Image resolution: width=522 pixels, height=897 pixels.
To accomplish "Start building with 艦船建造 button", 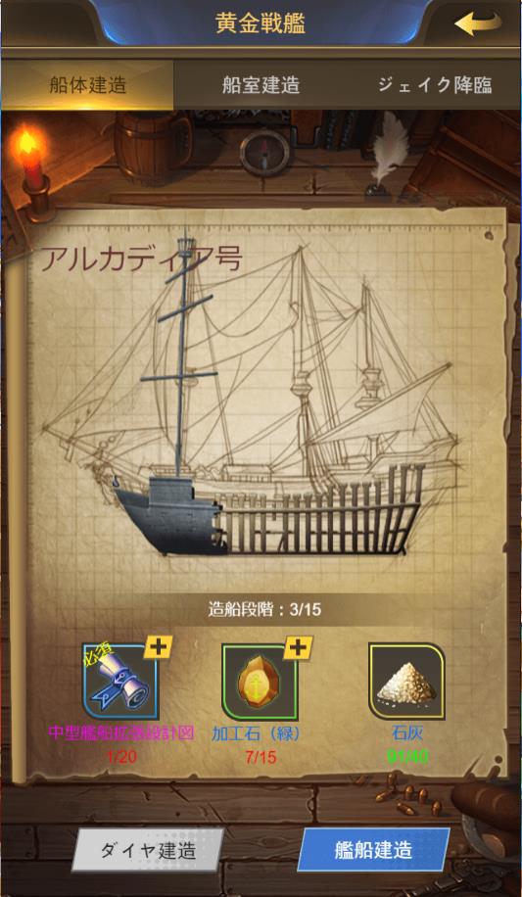I will [374, 850].
